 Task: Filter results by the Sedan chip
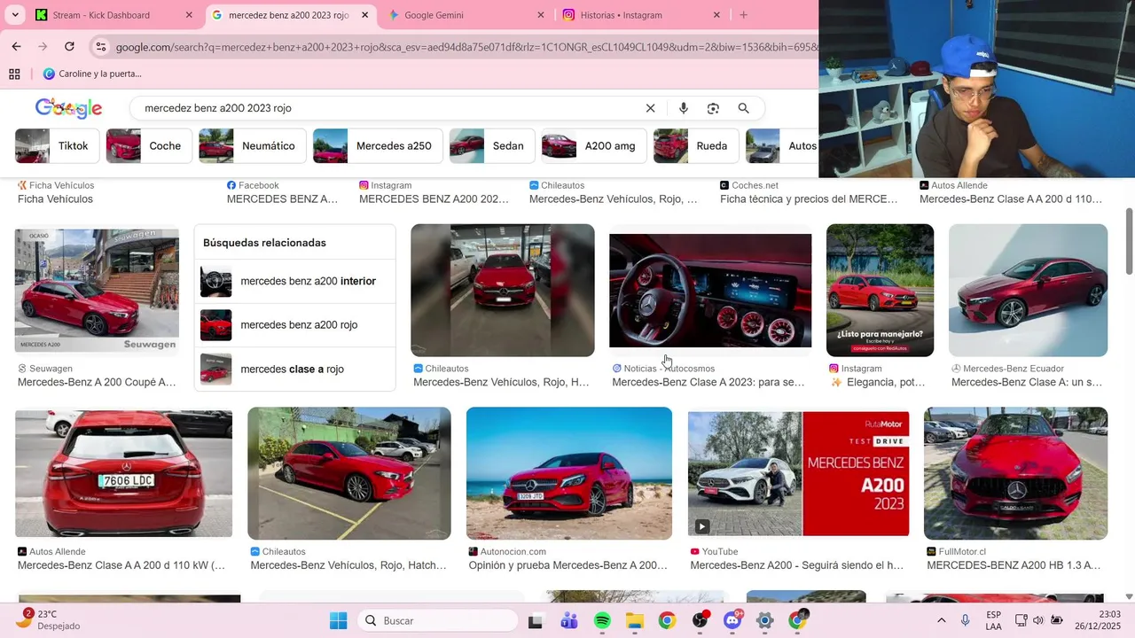(492, 146)
